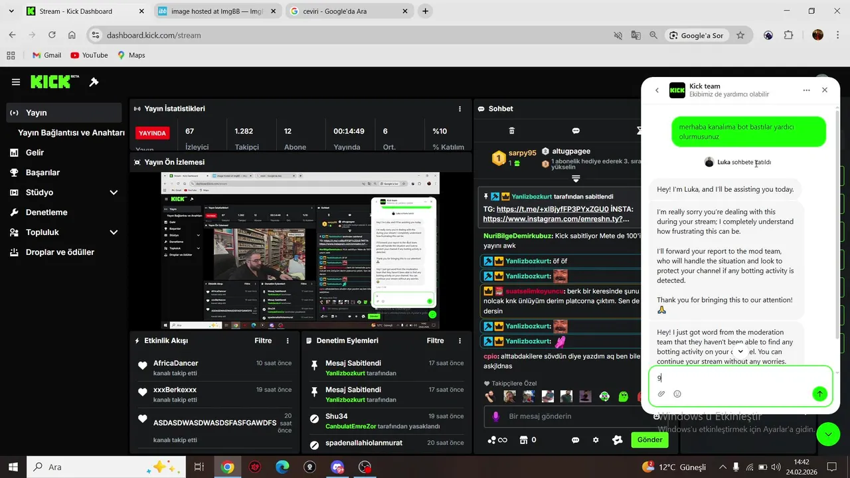Click the stream preview thumbnail
Viewport: 850px width, 478px height.
pos(300,250)
